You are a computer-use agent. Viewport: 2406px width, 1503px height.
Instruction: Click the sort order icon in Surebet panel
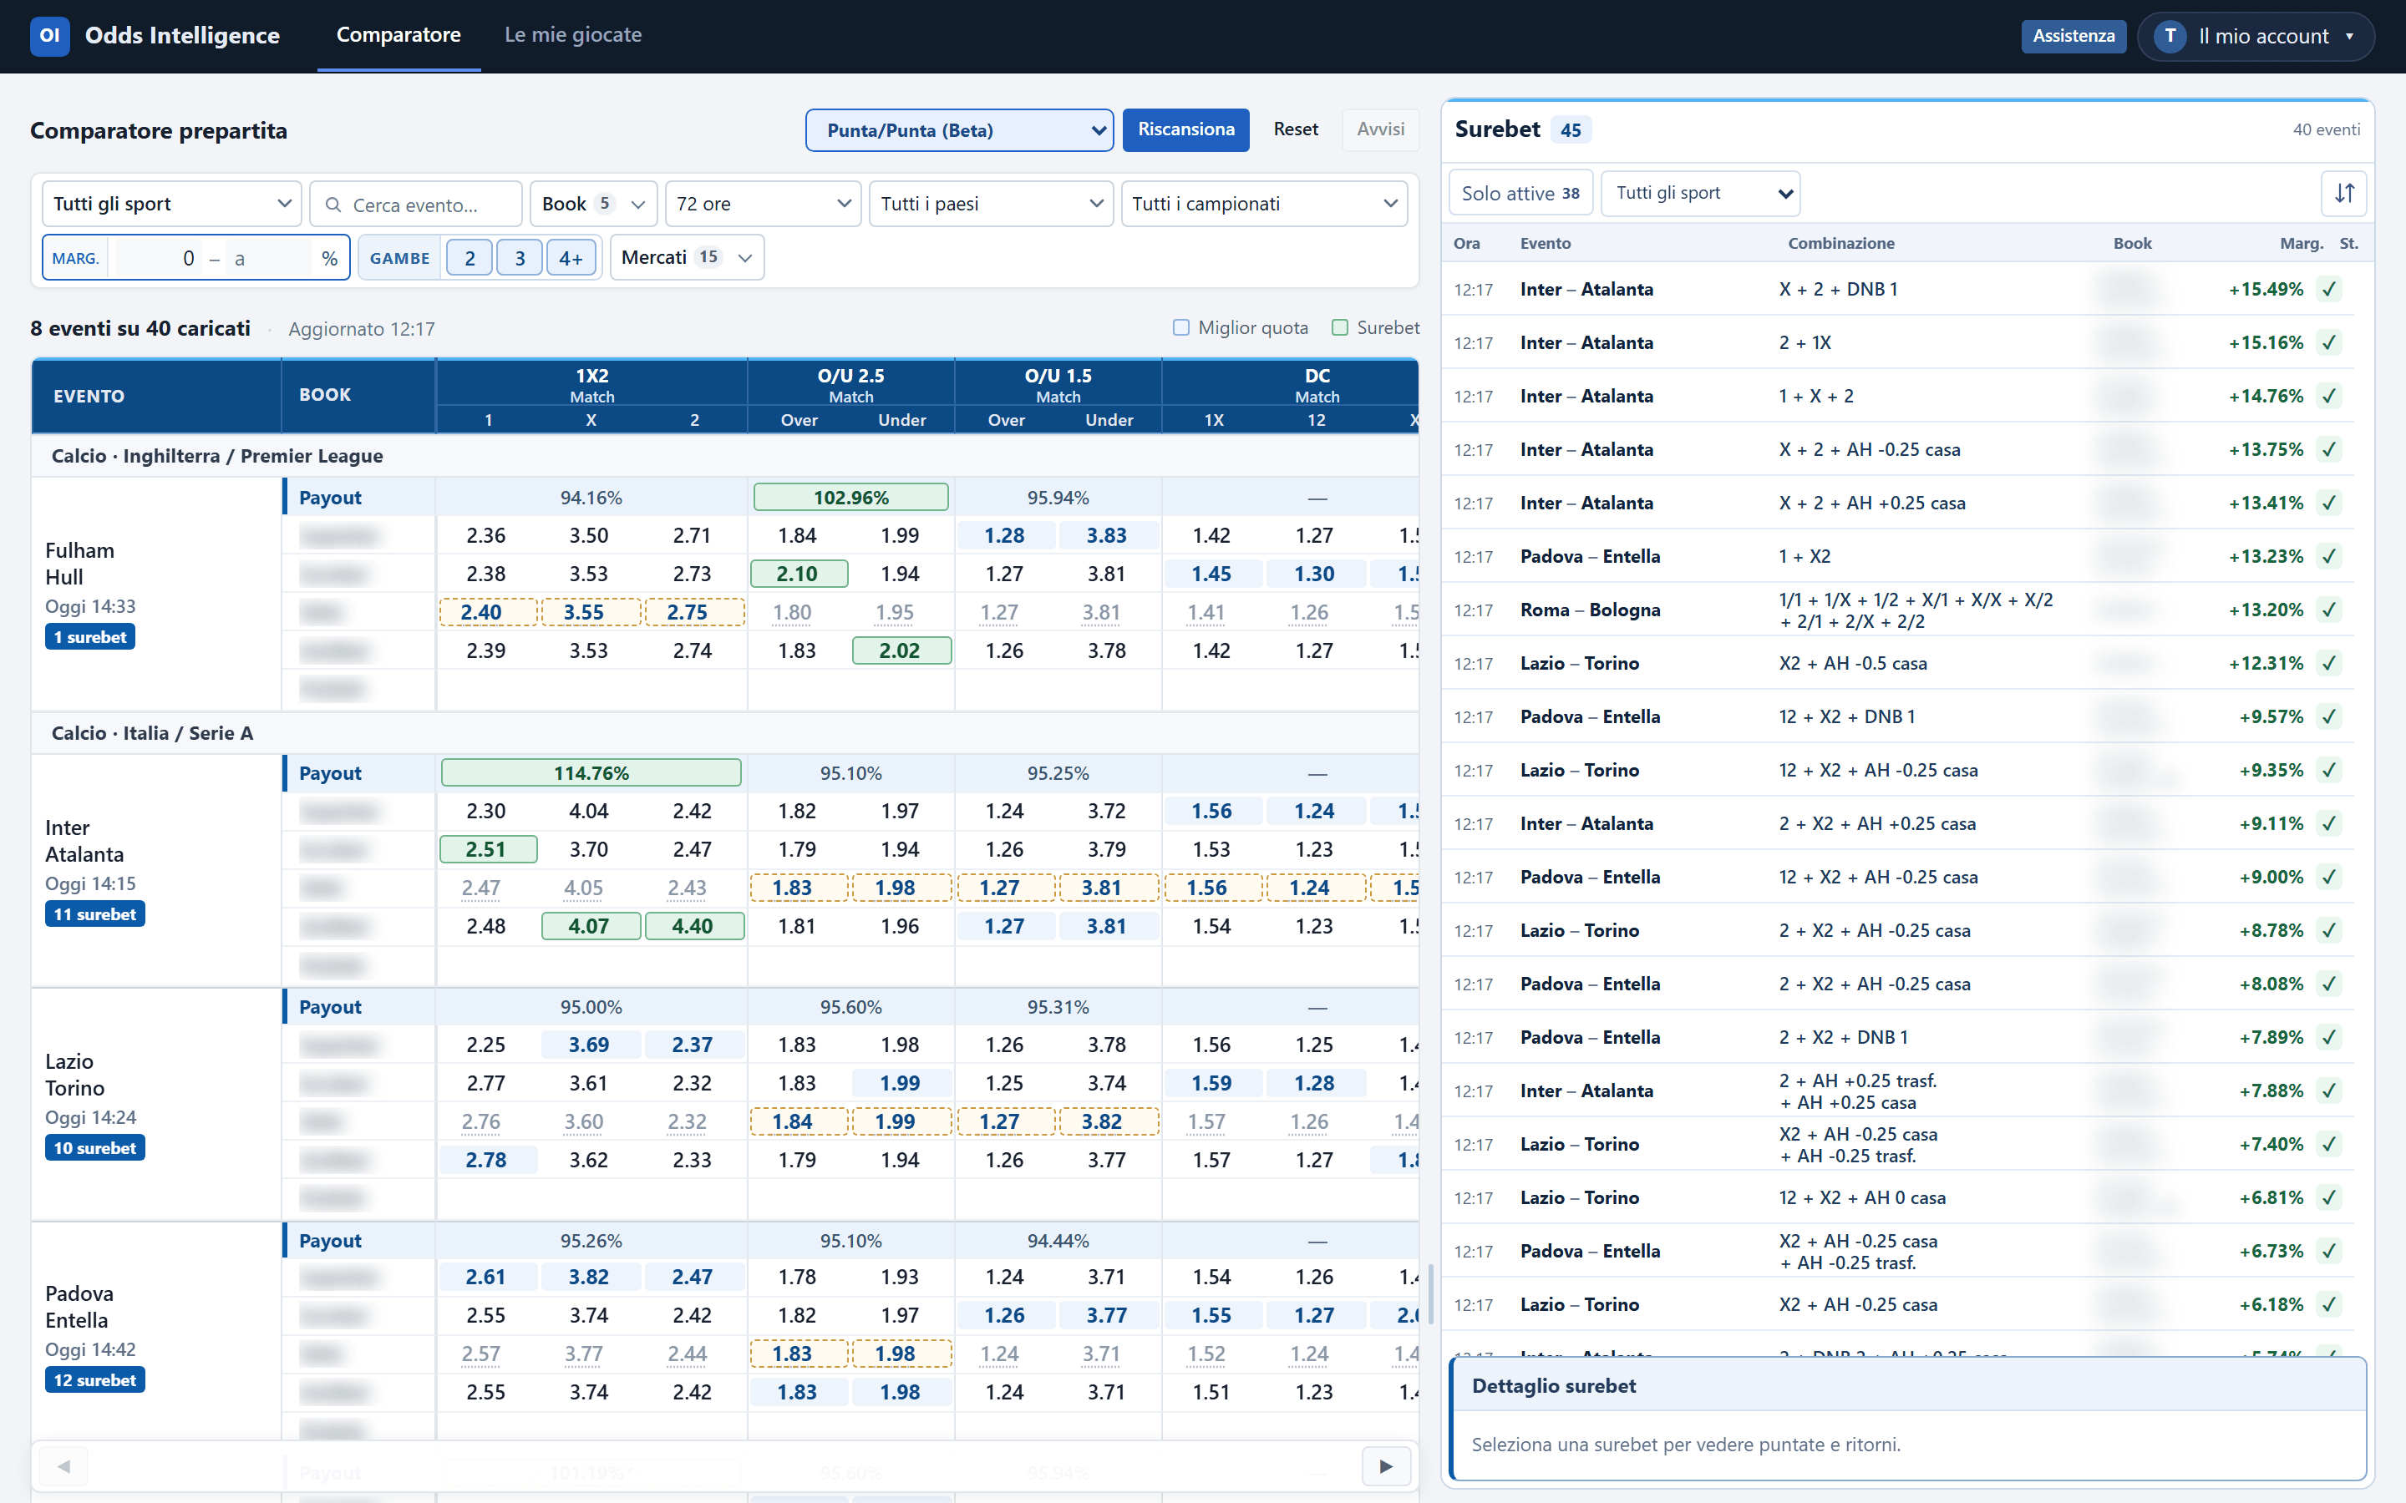[x=2343, y=193]
